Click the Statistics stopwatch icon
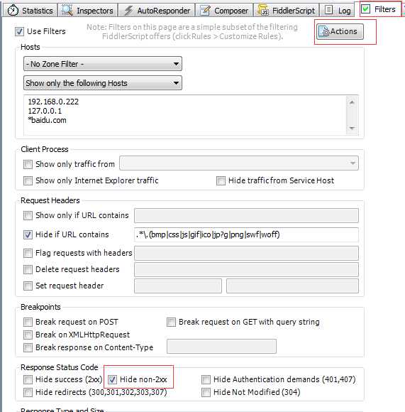405x412 pixels. [x=13, y=10]
